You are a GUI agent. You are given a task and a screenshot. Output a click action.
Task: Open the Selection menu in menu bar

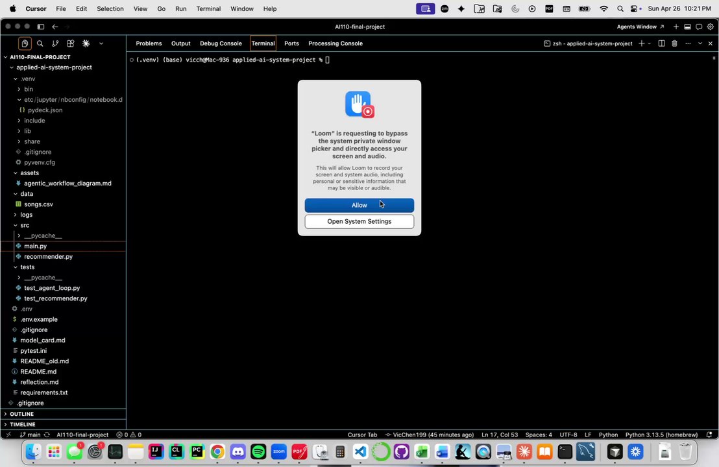(x=110, y=8)
